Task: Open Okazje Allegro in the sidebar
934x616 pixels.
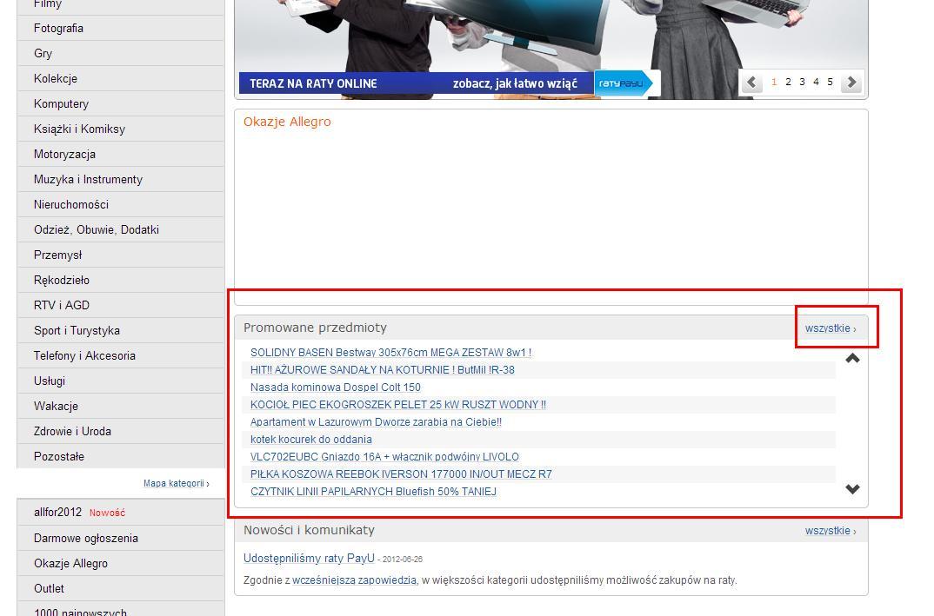Action: [121, 563]
